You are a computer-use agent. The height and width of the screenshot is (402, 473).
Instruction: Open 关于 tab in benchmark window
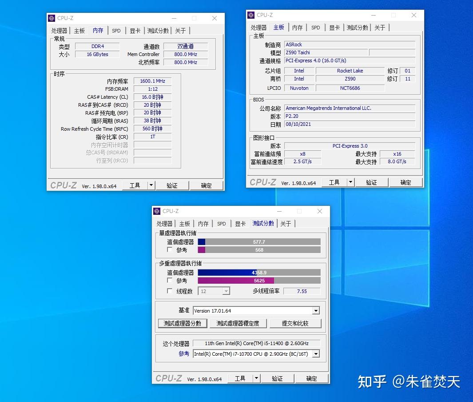286,224
